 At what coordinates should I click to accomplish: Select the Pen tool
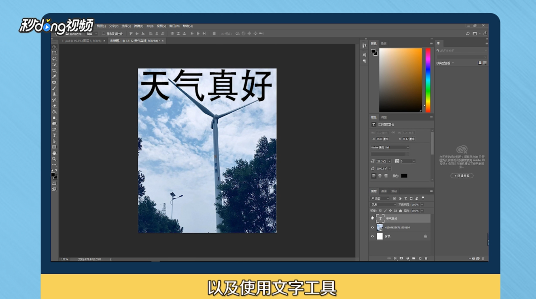point(54,130)
